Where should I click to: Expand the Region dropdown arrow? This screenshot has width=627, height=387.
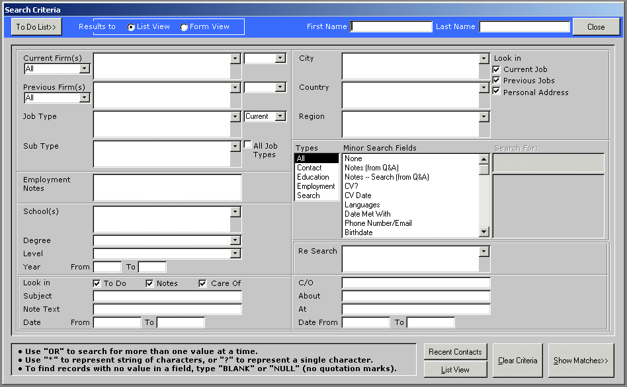pos(484,117)
